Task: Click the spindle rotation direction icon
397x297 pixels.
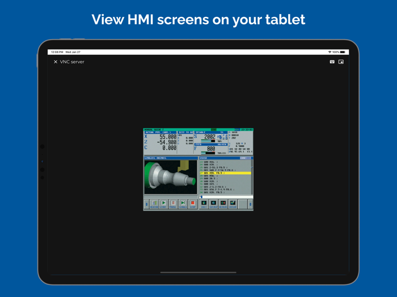Action: coord(219,137)
